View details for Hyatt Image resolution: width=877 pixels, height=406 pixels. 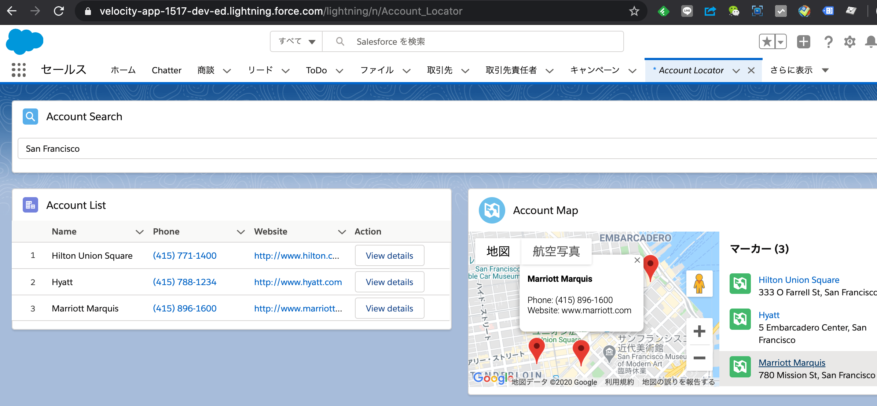(x=389, y=282)
